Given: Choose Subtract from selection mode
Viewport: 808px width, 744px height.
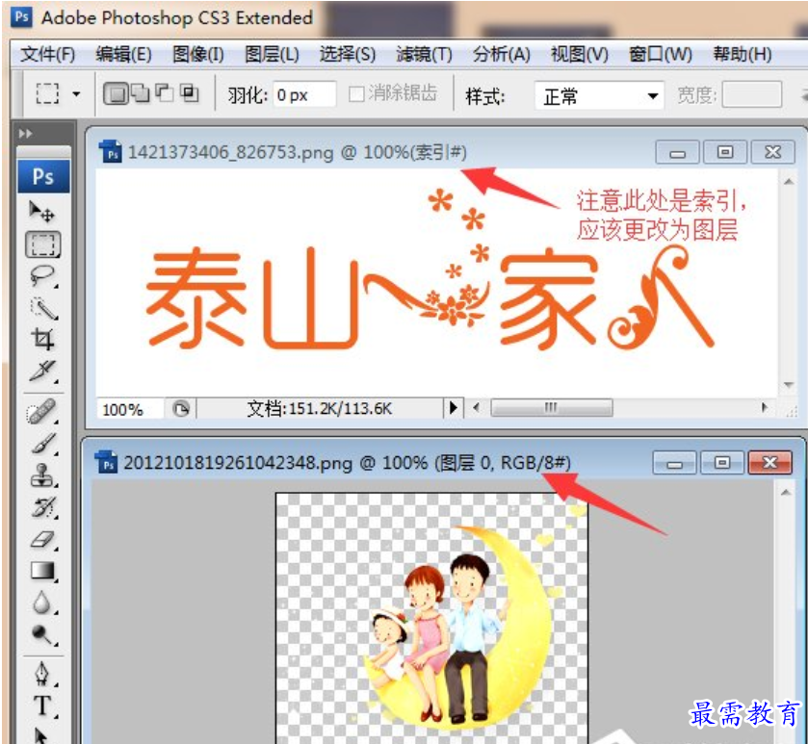Looking at the screenshot, I should click(165, 93).
